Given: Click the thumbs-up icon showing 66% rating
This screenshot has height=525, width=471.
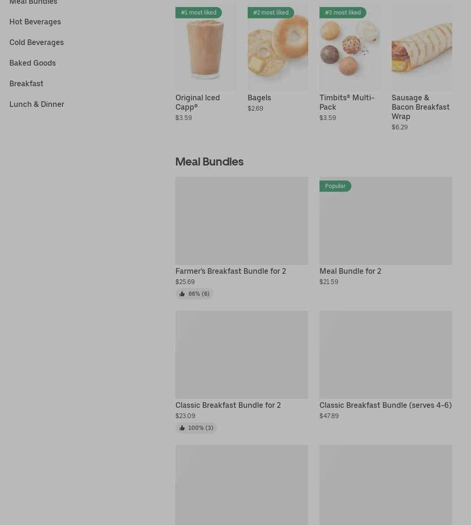Looking at the screenshot, I should tap(182, 293).
